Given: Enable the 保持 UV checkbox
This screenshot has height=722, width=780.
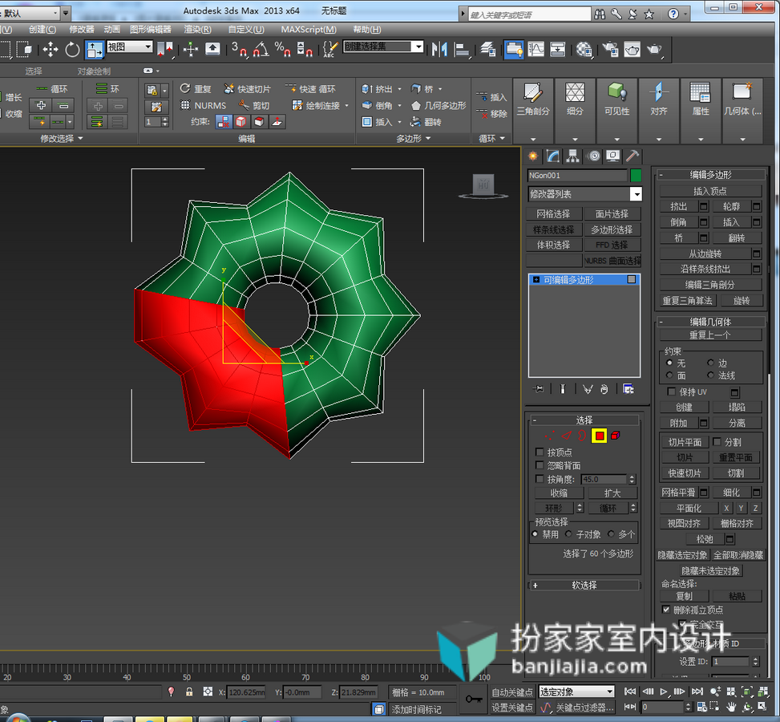Looking at the screenshot, I should tap(672, 391).
